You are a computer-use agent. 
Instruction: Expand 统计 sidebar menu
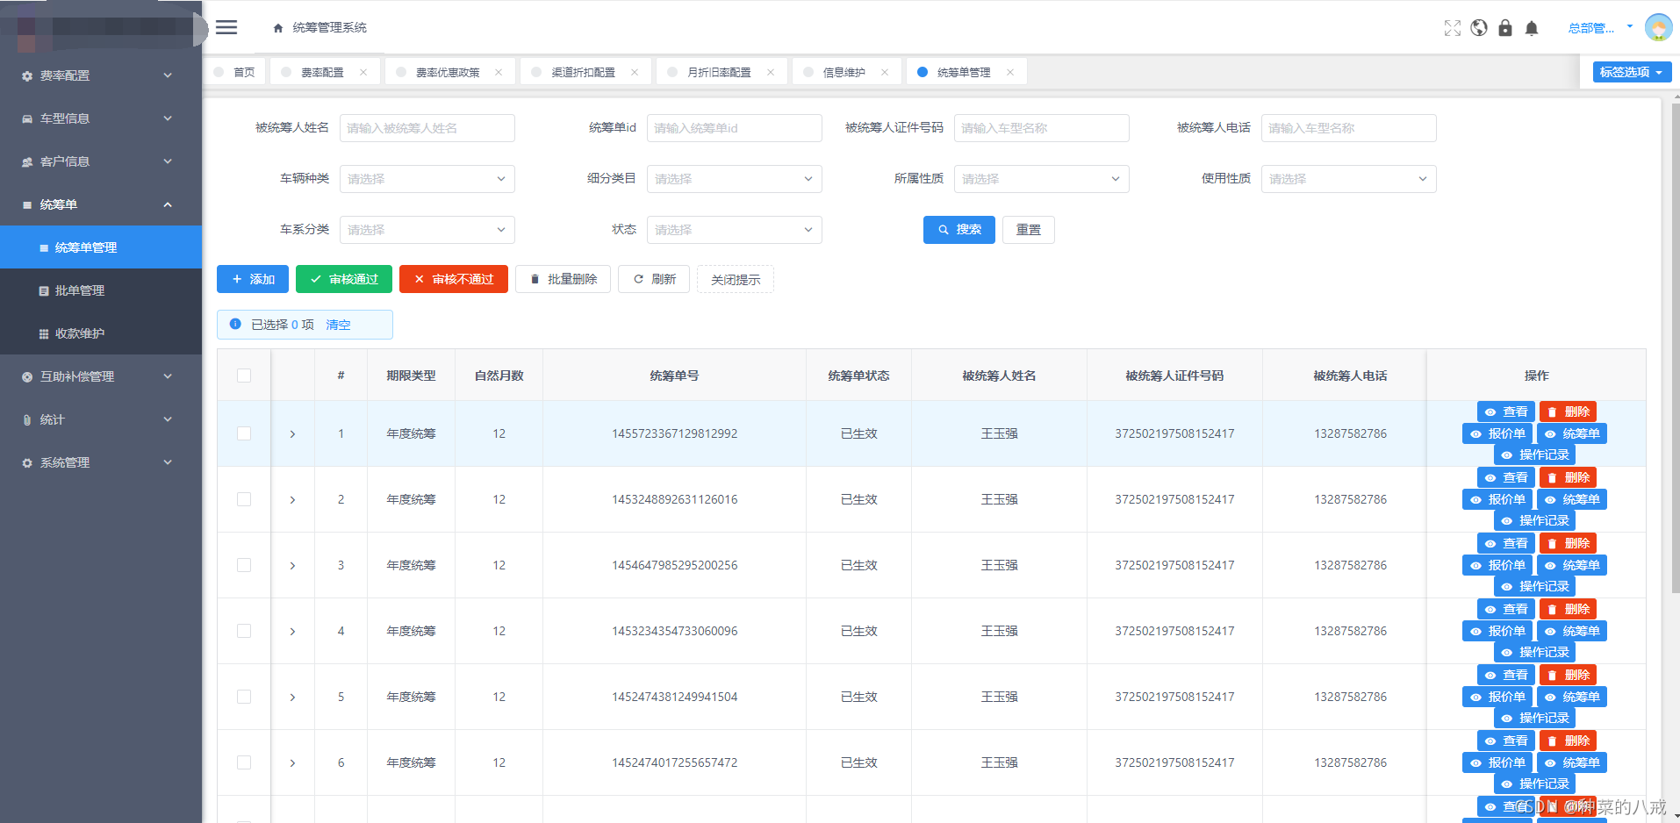tap(101, 419)
